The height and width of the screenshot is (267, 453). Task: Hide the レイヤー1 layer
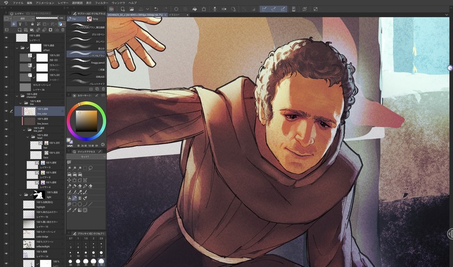point(6,38)
